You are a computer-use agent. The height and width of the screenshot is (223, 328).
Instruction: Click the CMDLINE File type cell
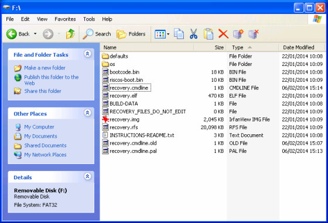(244, 88)
